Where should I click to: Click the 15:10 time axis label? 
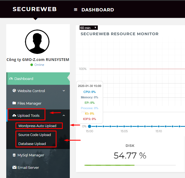[x=159, y=131]
